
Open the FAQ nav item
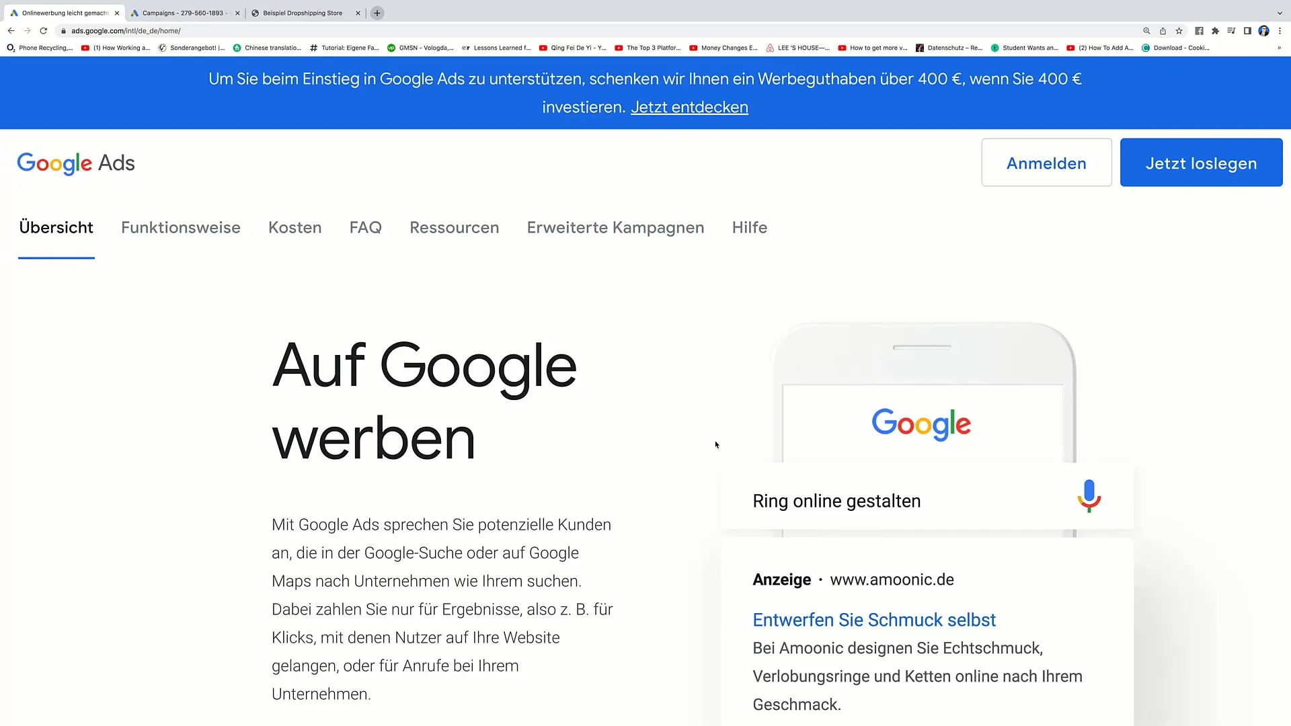tap(366, 227)
